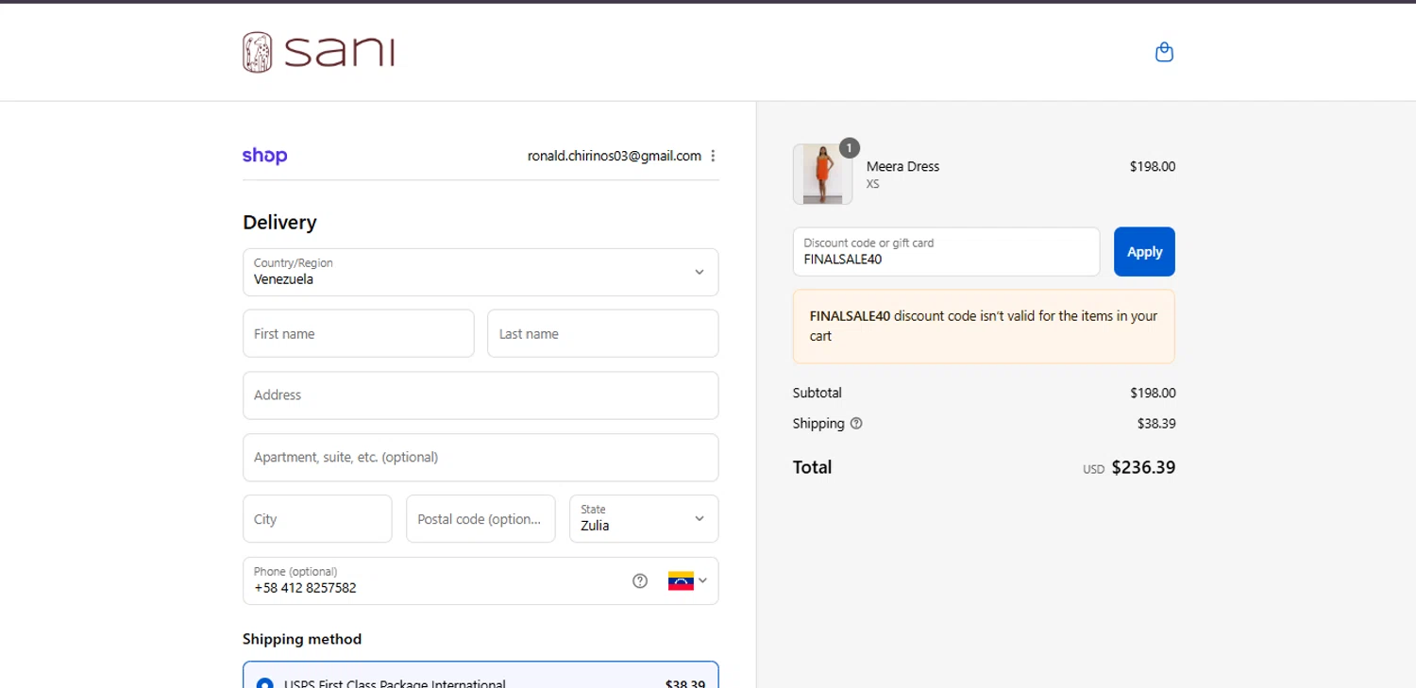Open the Country/Region dropdown
The height and width of the screenshot is (688, 1416).
[x=480, y=272]
